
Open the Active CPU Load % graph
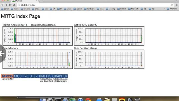pyautogui.click(x=109, y=36)
